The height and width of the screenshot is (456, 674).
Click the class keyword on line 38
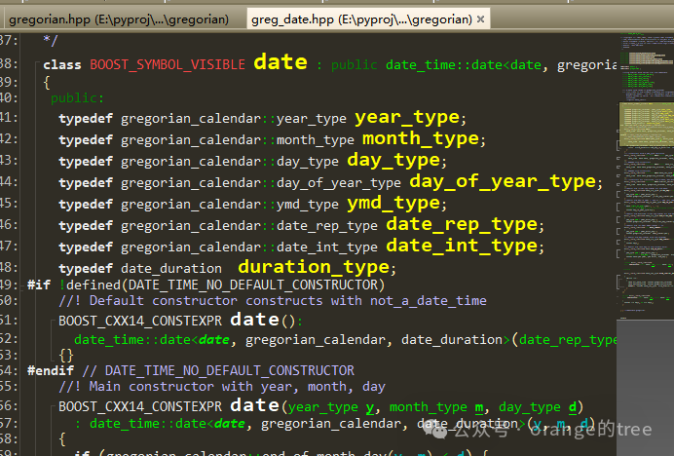(x=62, y=65)
